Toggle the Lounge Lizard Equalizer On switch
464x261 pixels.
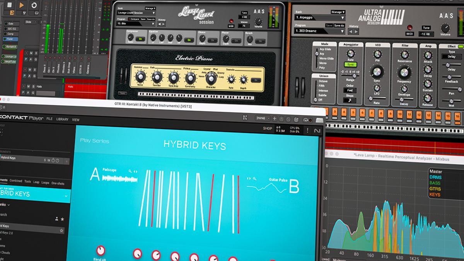coord(189,39)
